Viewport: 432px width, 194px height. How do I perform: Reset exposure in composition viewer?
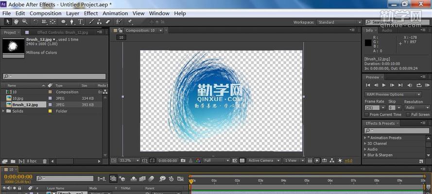click(x=340, y=161)
